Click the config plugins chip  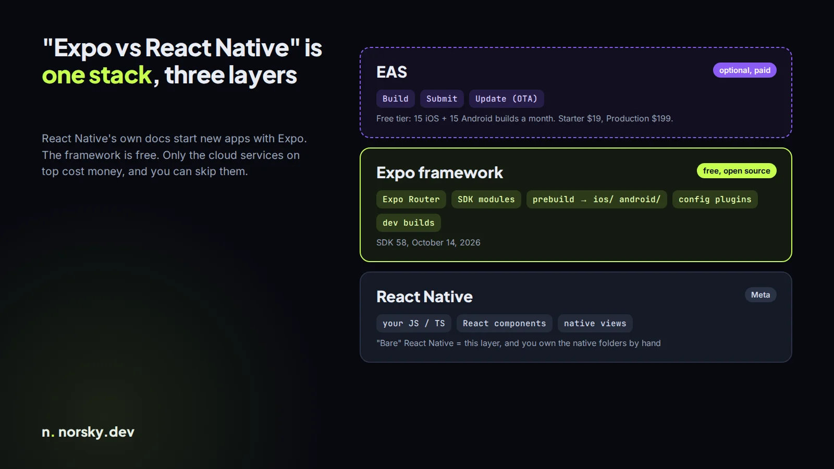[715, 200]
